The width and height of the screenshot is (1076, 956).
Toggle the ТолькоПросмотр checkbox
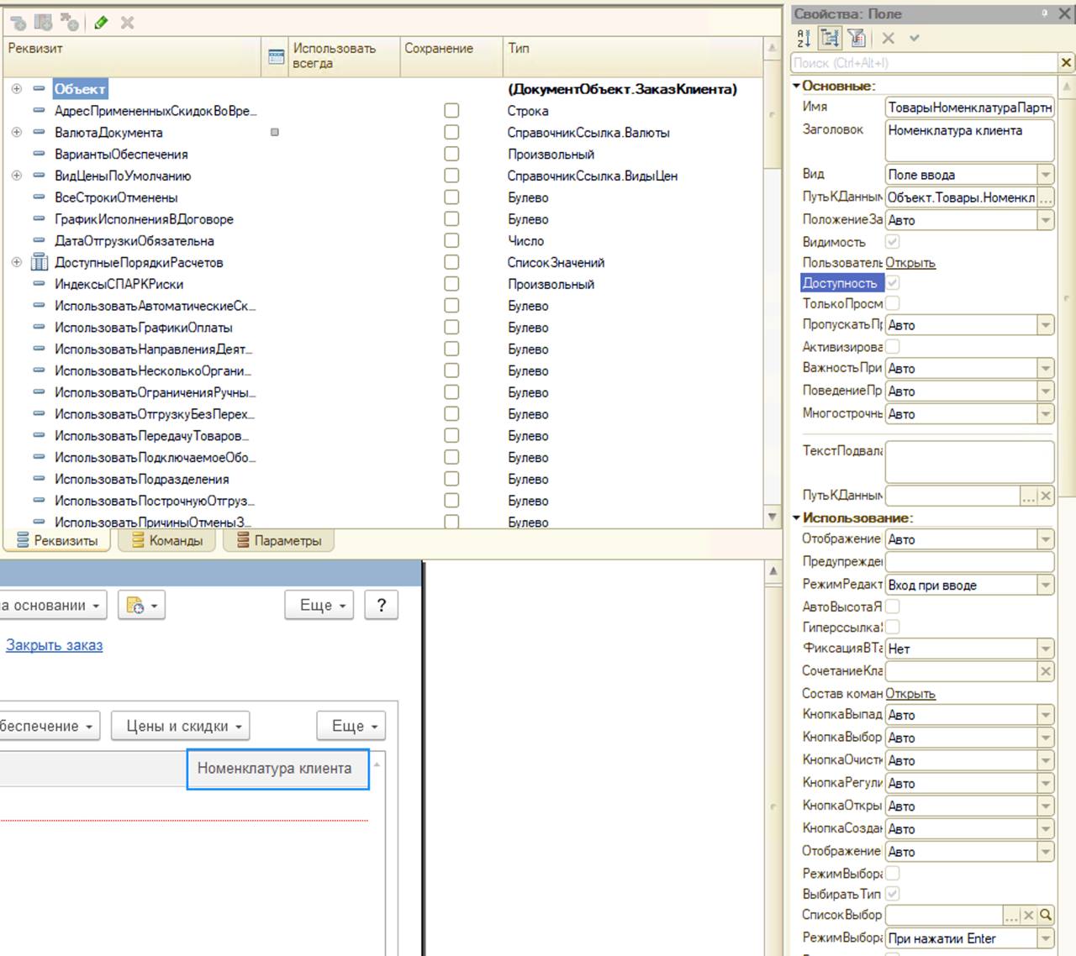[x=893, y=303]
